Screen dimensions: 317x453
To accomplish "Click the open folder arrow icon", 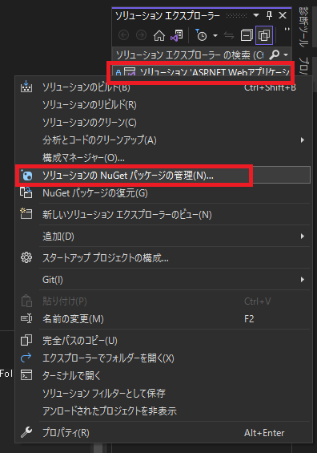I will 26,358.
